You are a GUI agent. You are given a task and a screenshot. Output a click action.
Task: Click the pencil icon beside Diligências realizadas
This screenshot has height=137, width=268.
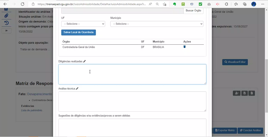coord(84,61)
